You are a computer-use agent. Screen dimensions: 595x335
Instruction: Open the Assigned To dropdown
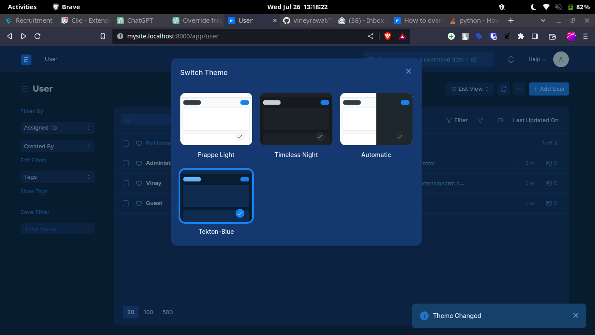(x=57, y=128)
